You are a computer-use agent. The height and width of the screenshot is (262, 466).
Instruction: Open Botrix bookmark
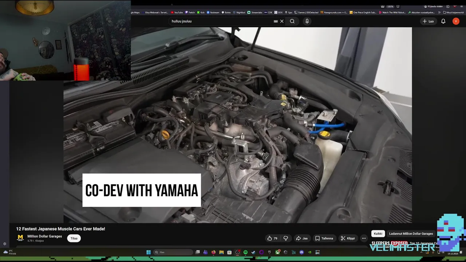point(226,12)
